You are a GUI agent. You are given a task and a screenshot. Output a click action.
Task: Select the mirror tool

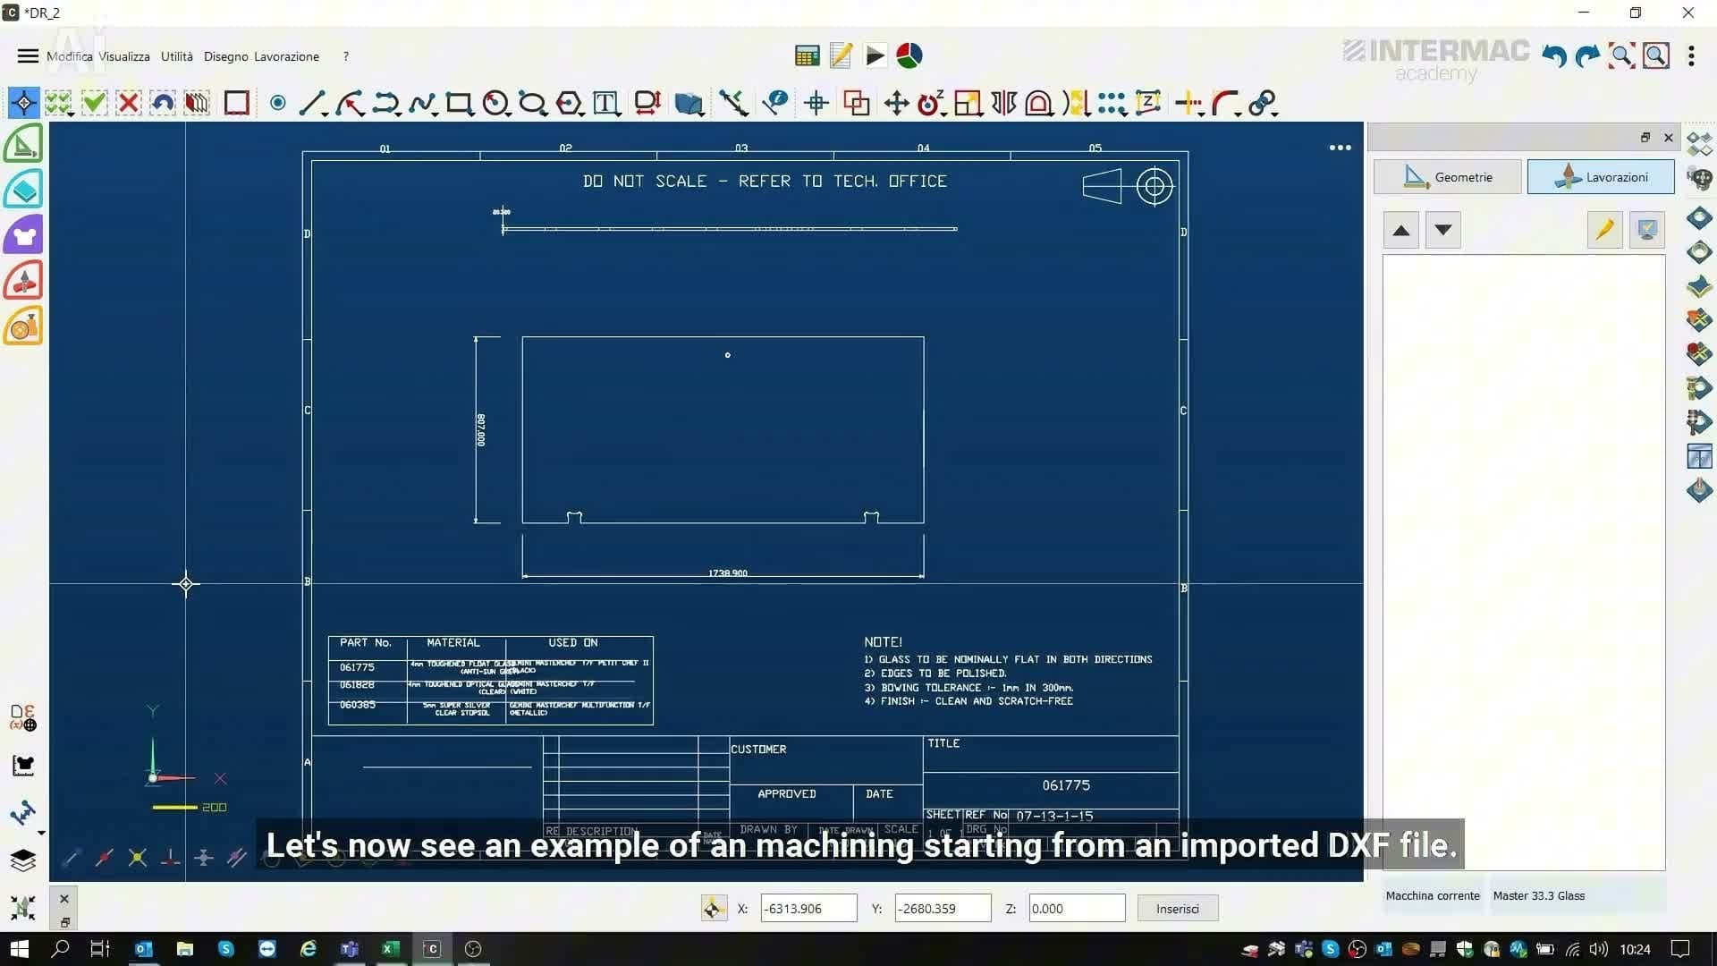1003,103
